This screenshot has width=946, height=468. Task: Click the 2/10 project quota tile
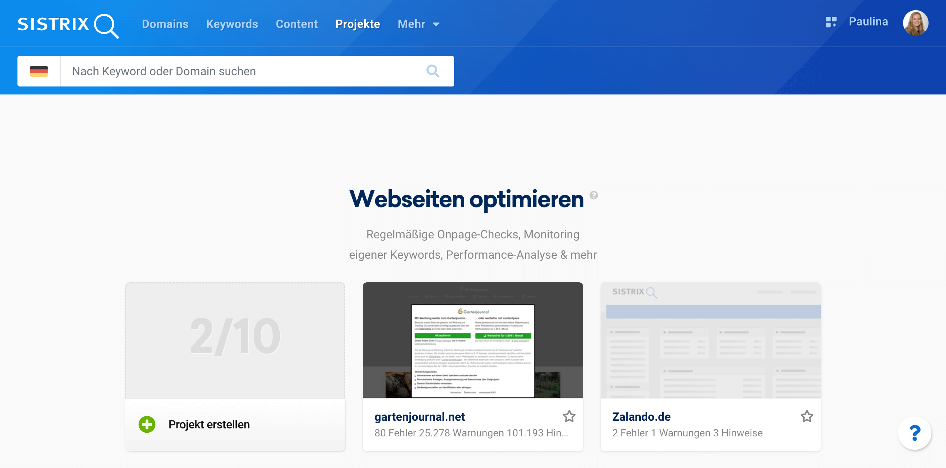click(x=235, y=340)
